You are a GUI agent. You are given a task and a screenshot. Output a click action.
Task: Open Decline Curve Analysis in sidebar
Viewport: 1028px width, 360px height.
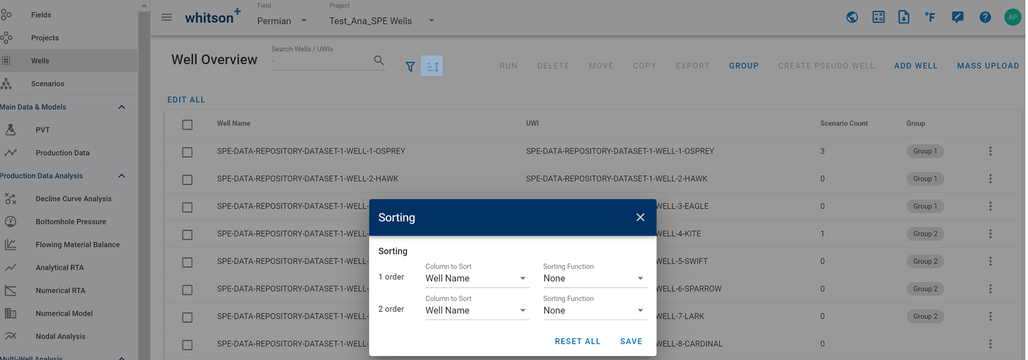coord(73,199)
